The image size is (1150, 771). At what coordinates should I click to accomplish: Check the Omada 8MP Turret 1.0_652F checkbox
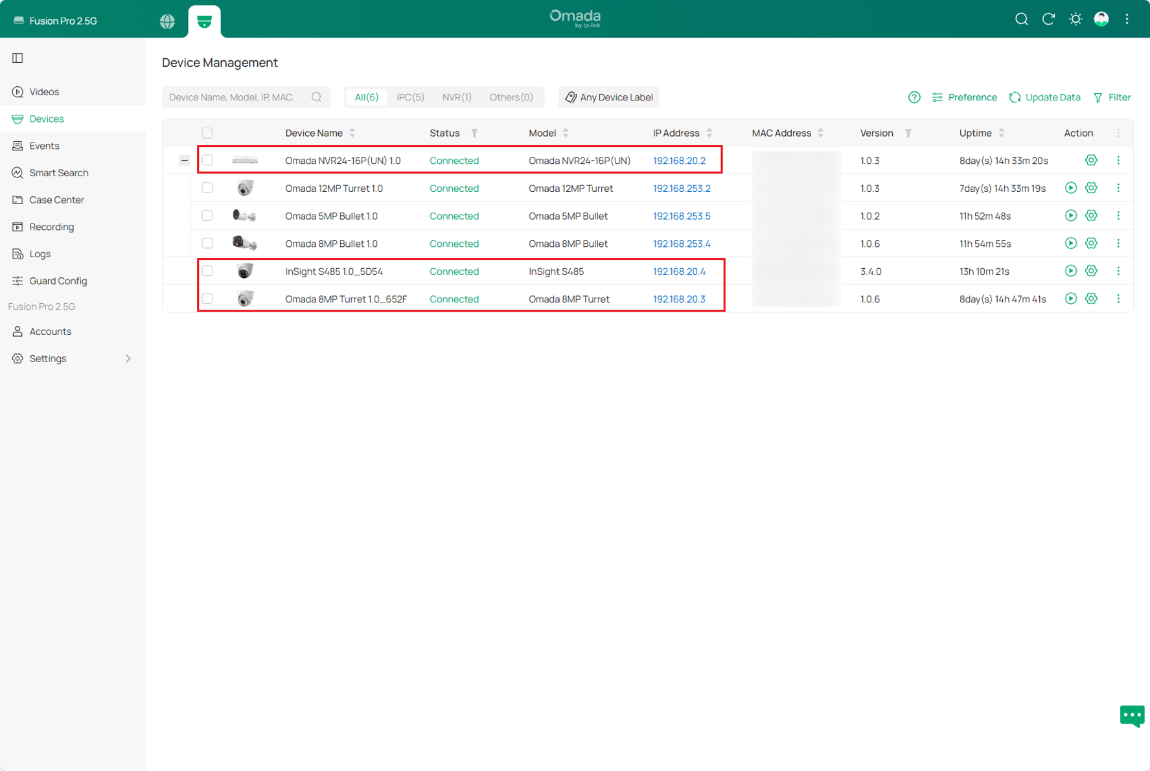[207, 299]
